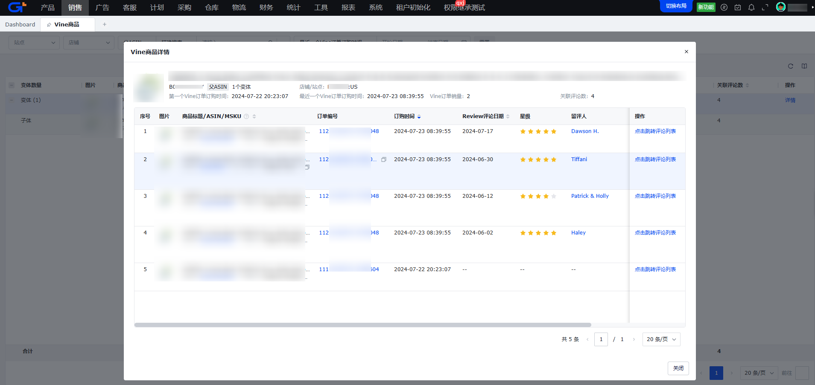Open the pause-circle icon in top bar

724,7
